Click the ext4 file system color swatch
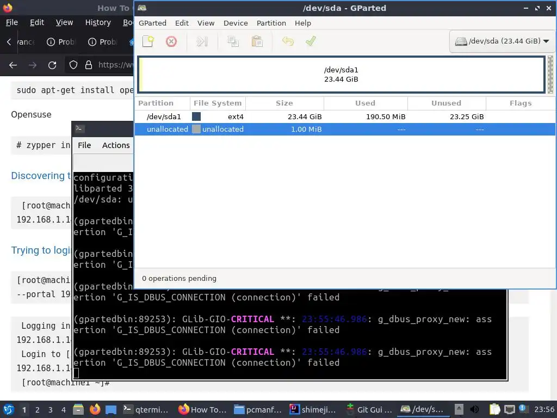Screen dimensions: 557x418 click(x=196, y=116)
